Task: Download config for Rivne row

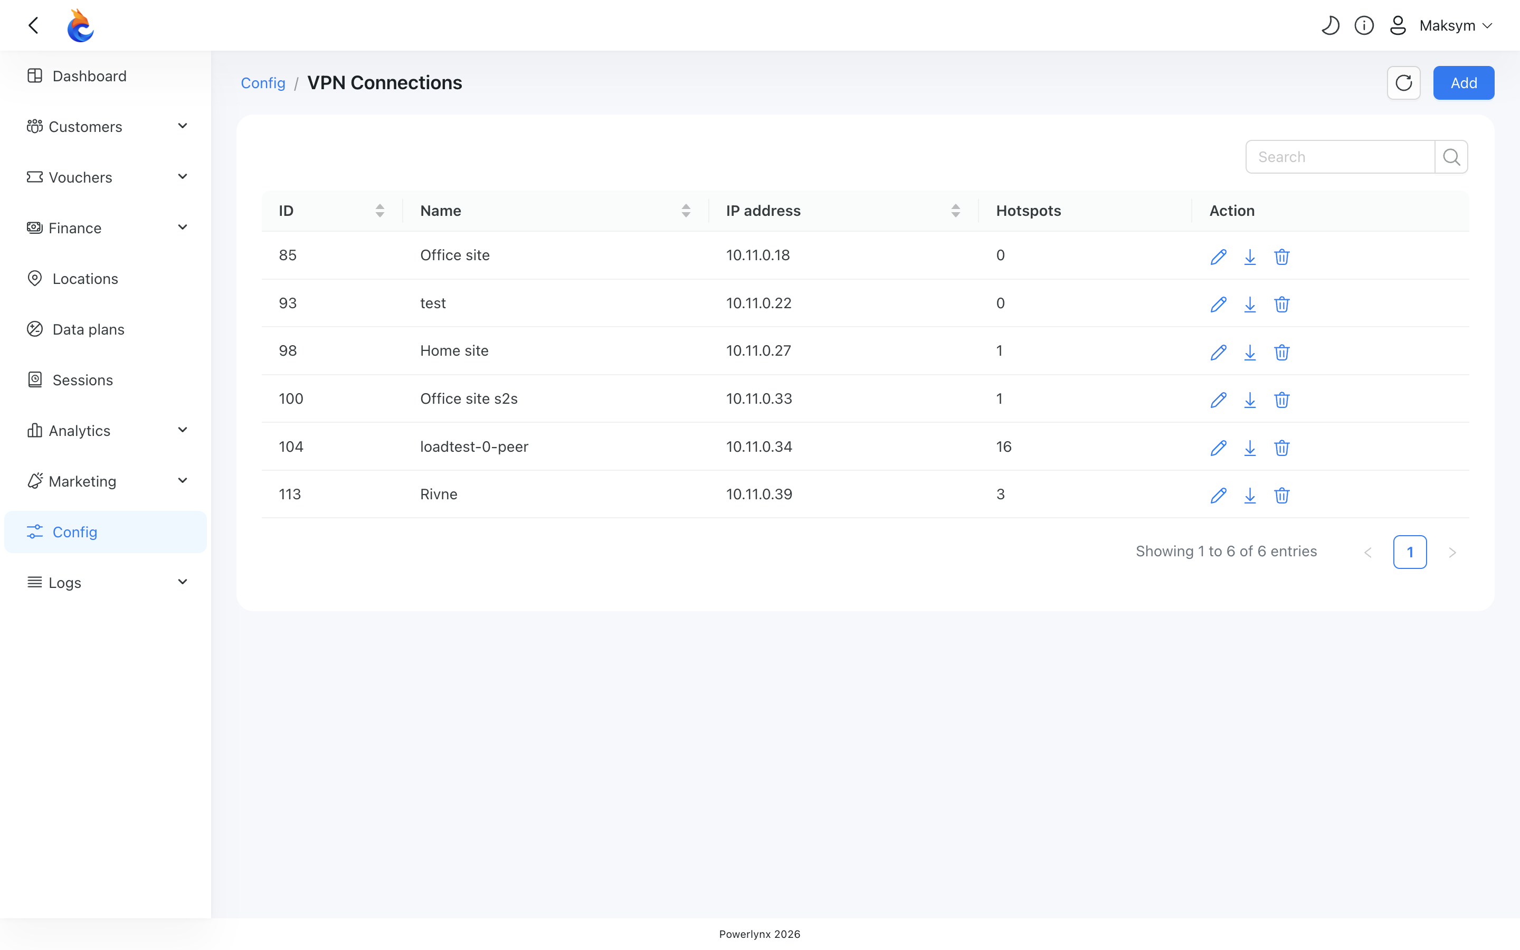Action: (1250, 496)
